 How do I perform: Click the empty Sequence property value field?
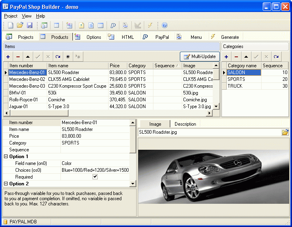tap(95, 150)
